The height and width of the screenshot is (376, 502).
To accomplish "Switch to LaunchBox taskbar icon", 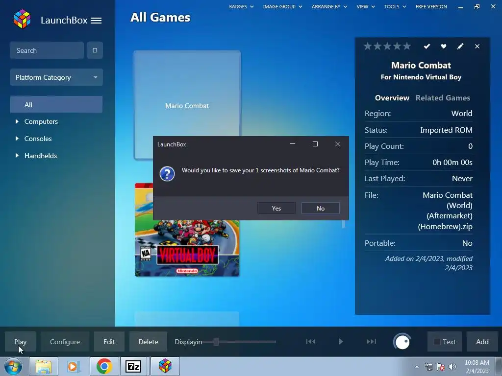I will (165, 366).
